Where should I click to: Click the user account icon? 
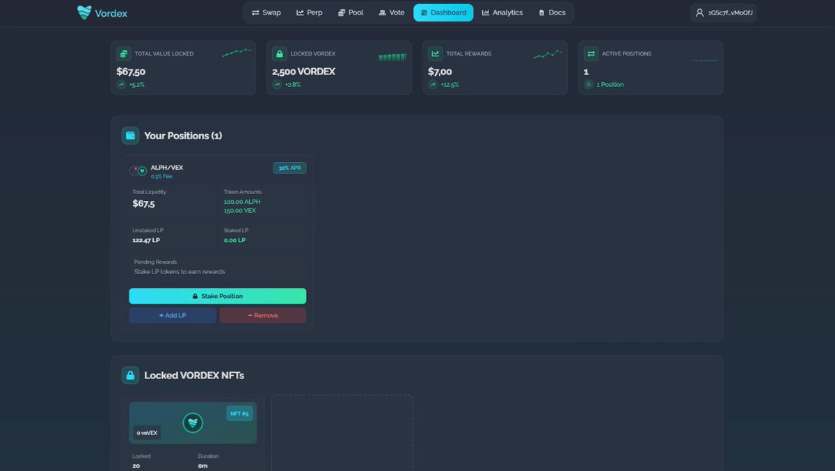(x=700, y=13)
